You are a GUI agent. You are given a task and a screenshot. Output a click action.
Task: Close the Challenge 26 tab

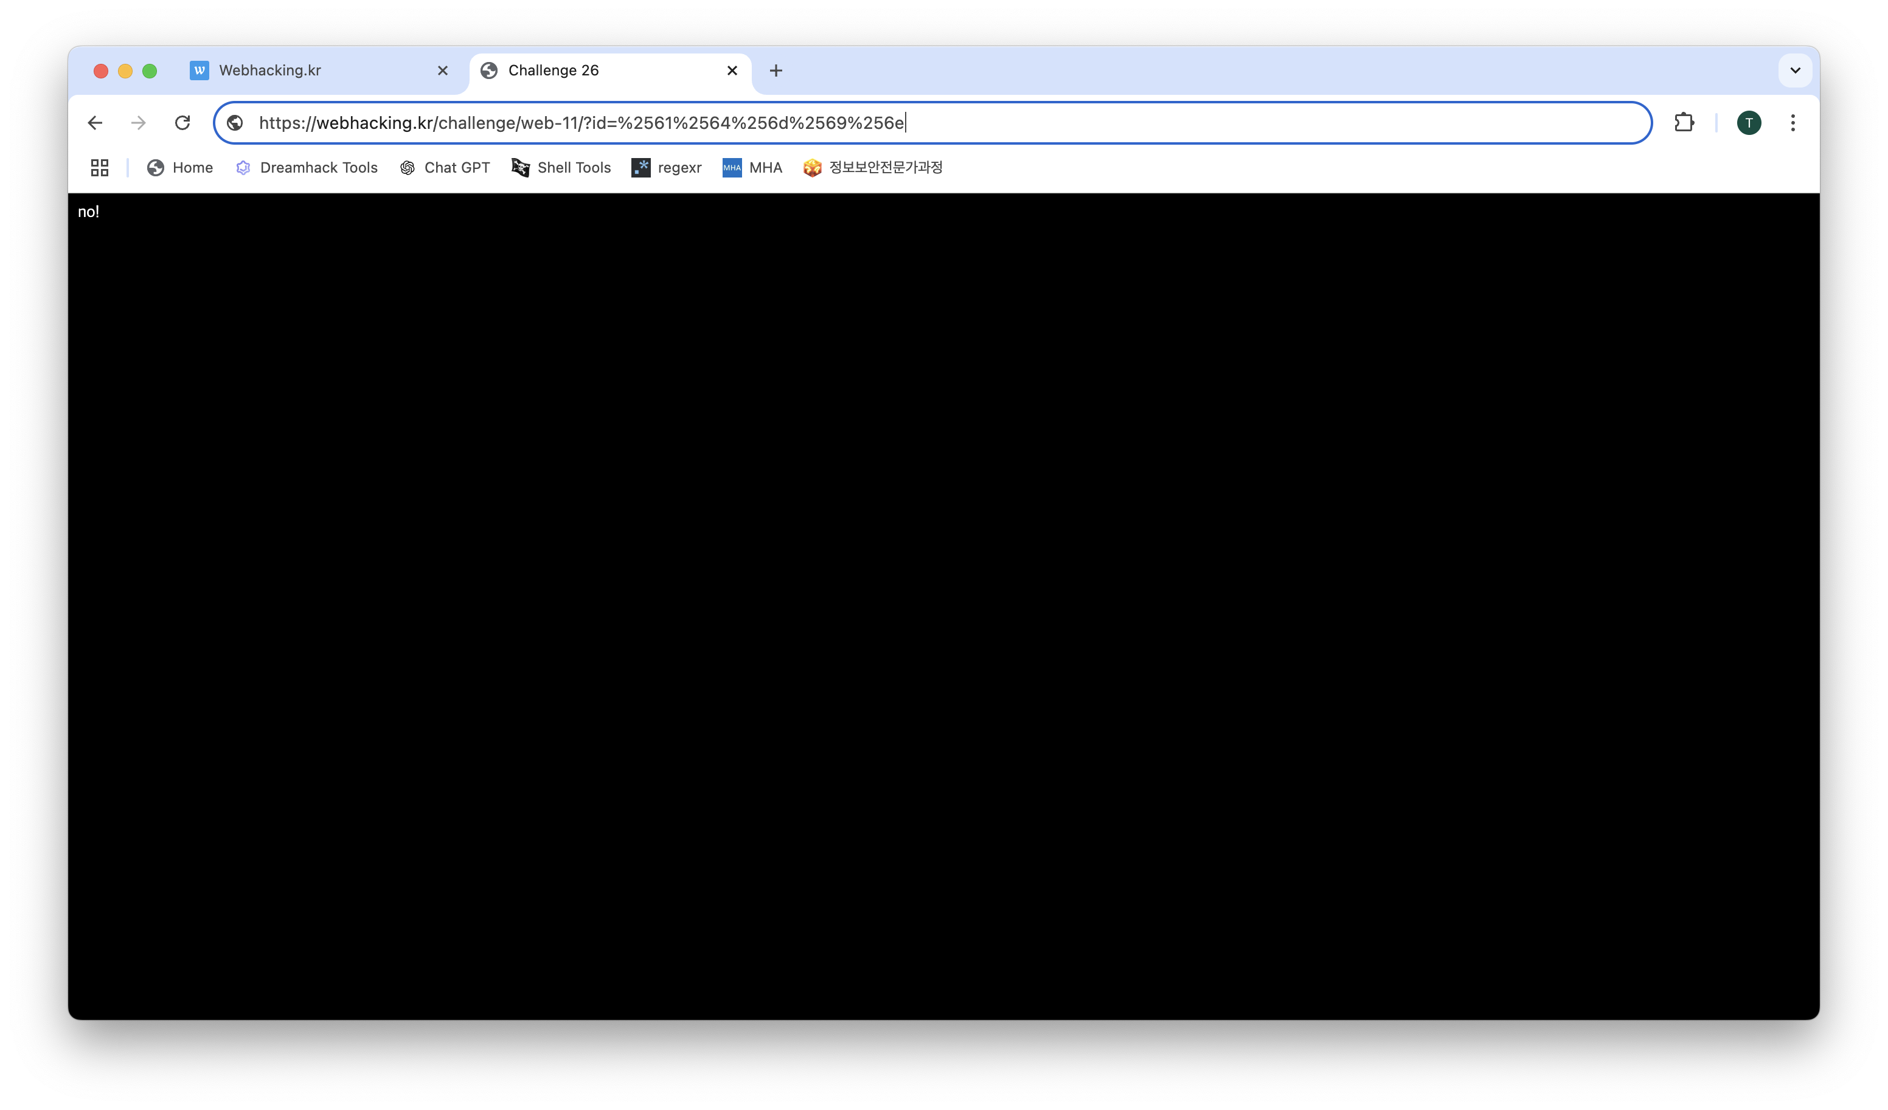(732, 71)
